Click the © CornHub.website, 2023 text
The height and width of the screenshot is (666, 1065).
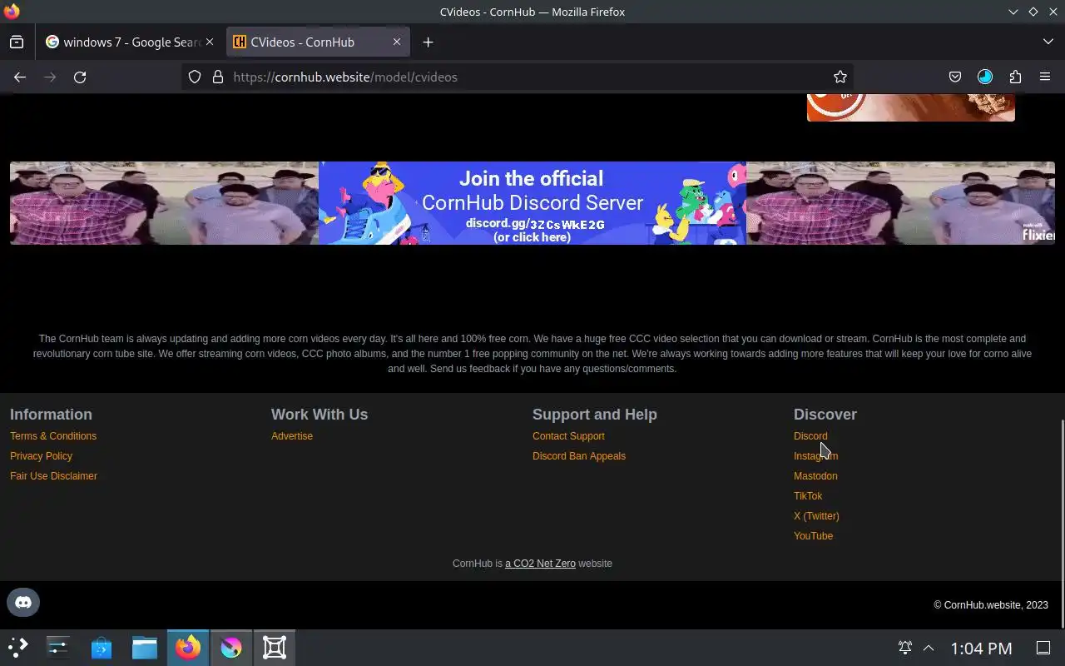[991, 605]
